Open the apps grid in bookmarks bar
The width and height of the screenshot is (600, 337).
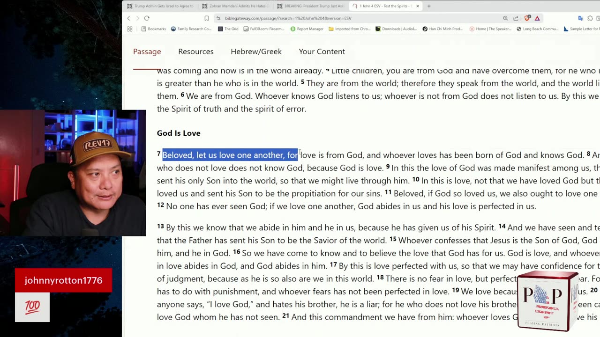[130, 29]
